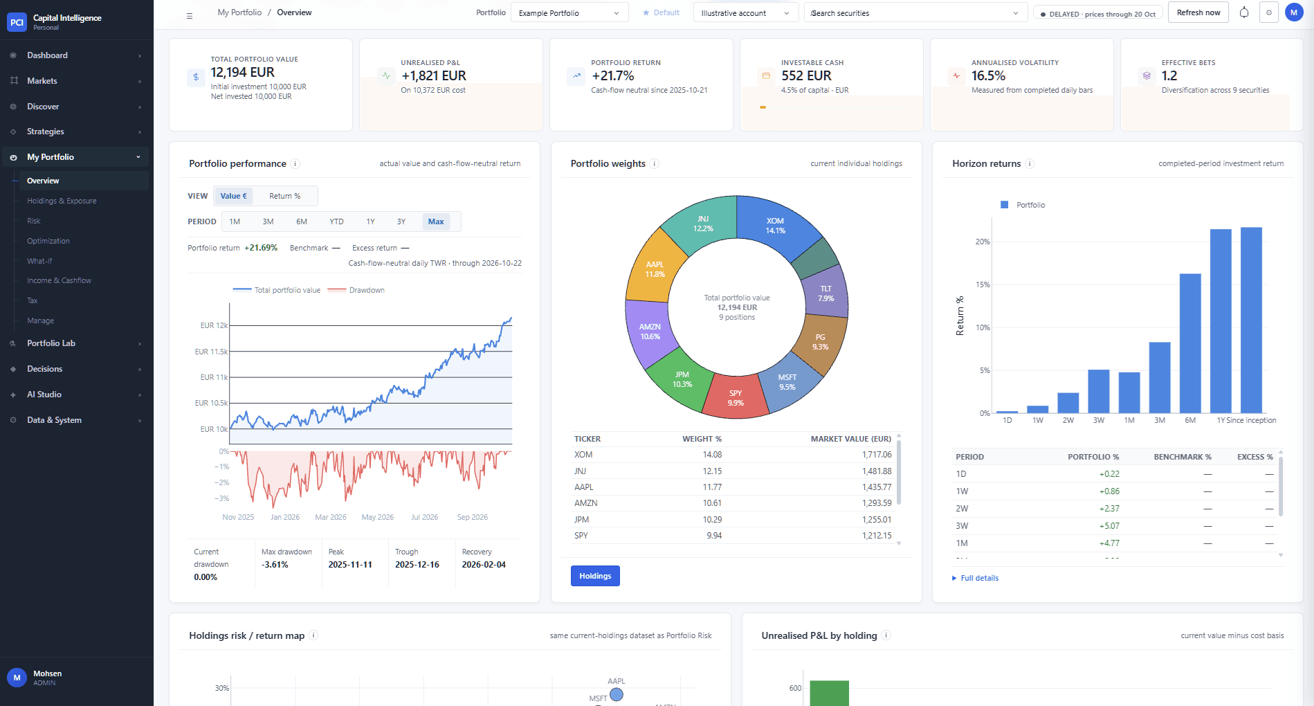Open the notifications bell icon
Image resolution: width=1314 pixels, height=706 pixels.
tap(1244, 12)
